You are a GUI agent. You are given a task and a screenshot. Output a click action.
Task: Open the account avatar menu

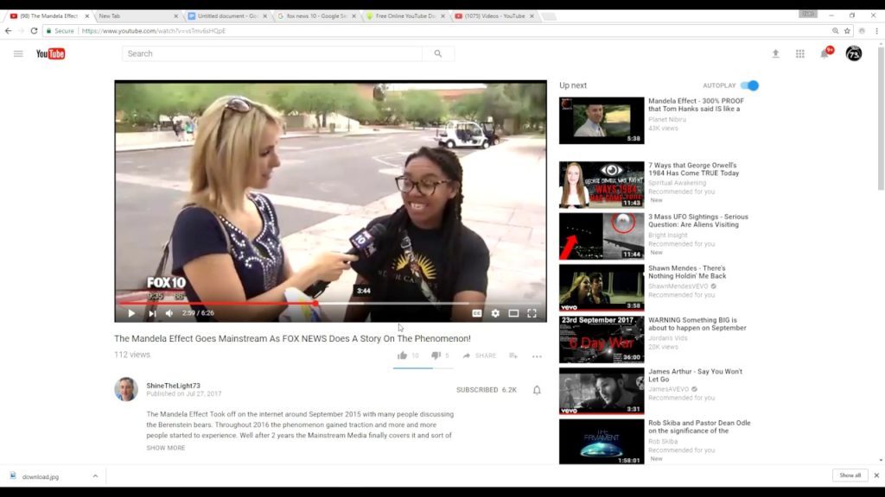[853, 53]
